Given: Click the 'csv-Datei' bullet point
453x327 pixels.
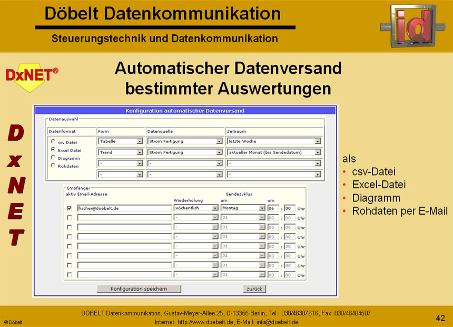Looking at the screenshot, I should tap(373, 171).
